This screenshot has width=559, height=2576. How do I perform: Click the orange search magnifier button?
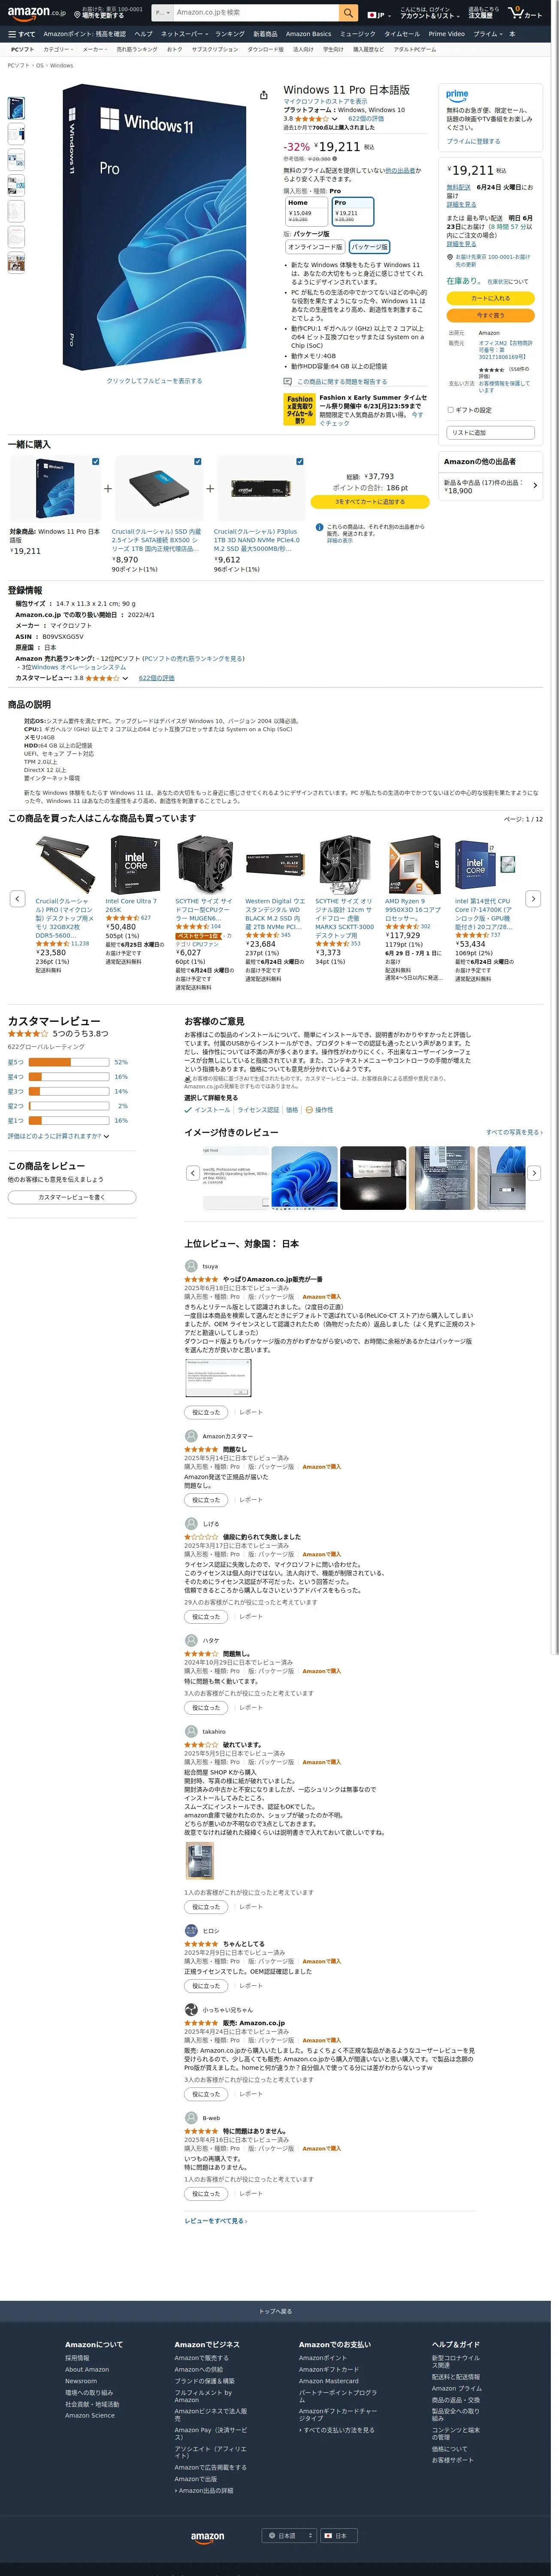(348, 13)
